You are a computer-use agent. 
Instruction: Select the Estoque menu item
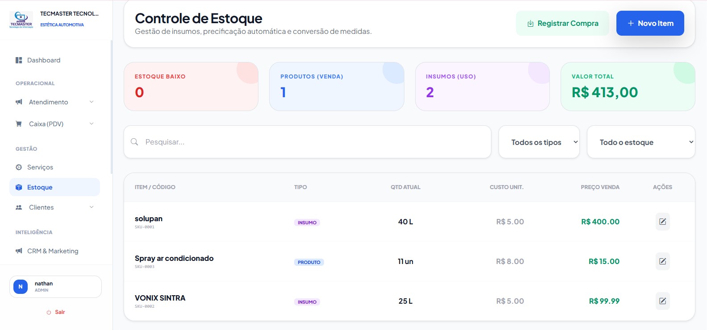[54, 187]
